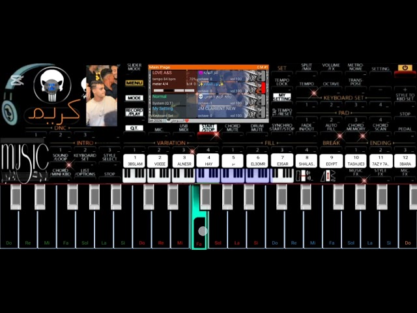
Task: Open the metronome-style modulation icon
Action: [328, 175]
